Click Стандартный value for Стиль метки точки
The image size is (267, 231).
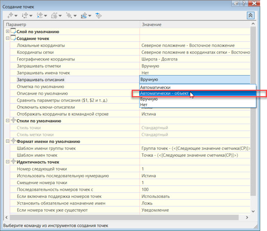[155, 134]
